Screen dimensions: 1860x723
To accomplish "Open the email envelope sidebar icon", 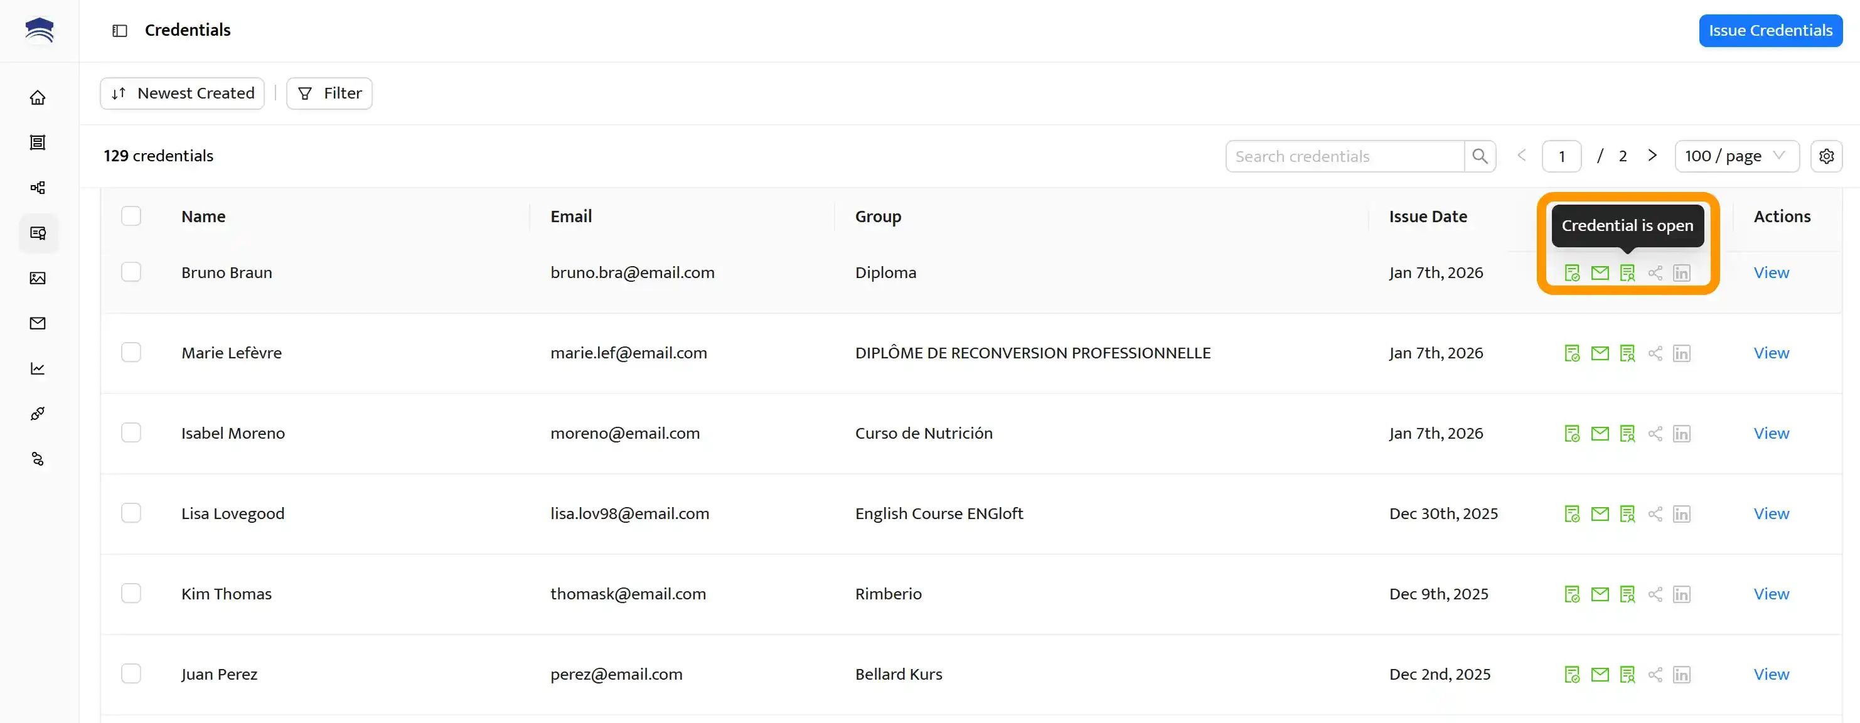I will pos(38,324).
